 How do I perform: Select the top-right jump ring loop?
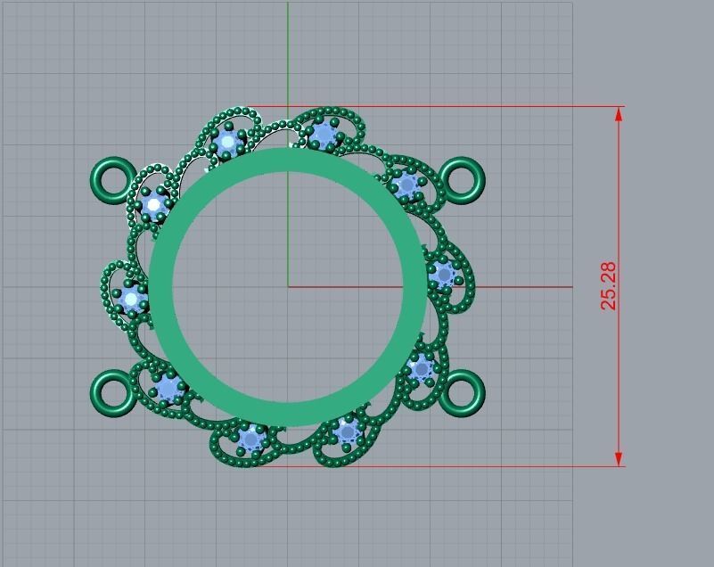[463, 180]
